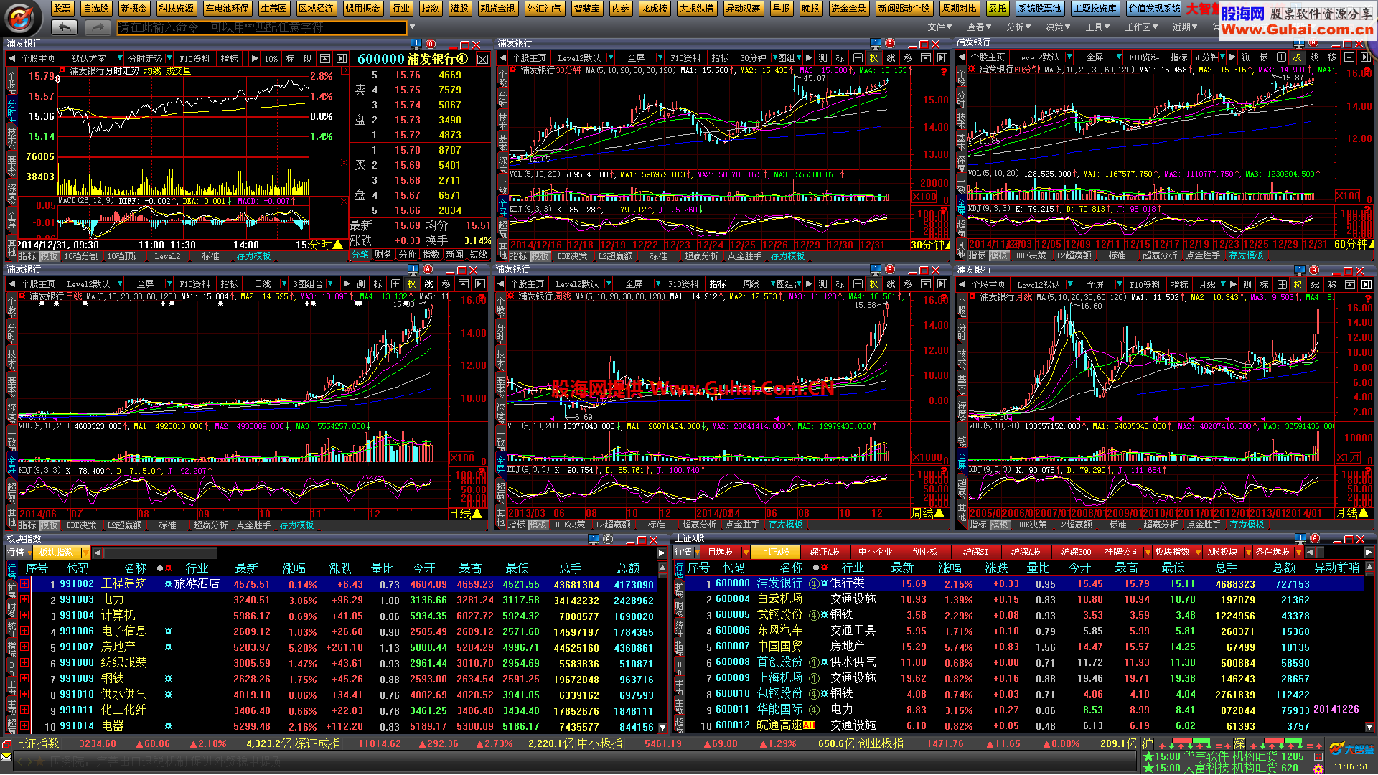Open the 日线 period dropdown
The width and height of the screenshot is (1378, 775).
click(x=283, y=284)
